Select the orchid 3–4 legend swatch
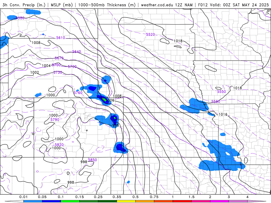 pyautogui.click(x=238, y=201)
